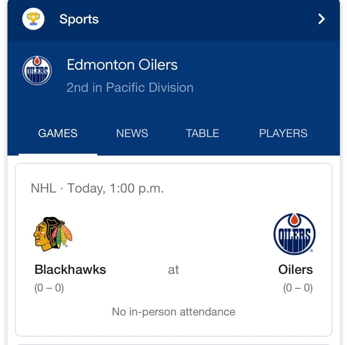Click the Blackhawks team name
Image resolution: width=347 pixels, height=345 pixels.
tap(70, 270)
